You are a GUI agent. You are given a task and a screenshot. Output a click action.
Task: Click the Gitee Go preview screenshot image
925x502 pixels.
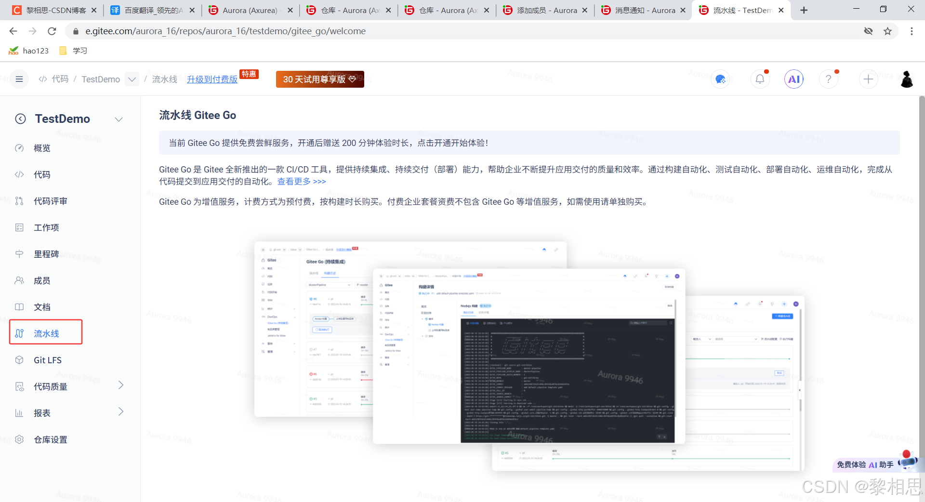(x=529, y=356)
